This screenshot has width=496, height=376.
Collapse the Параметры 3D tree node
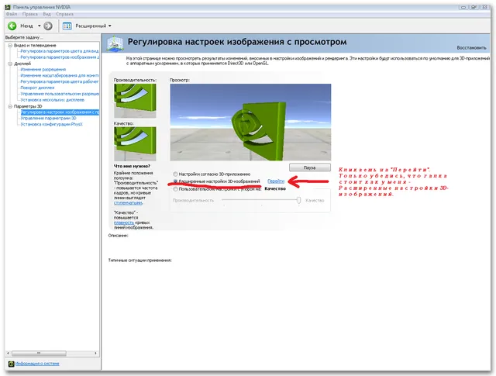coord(10,106)
